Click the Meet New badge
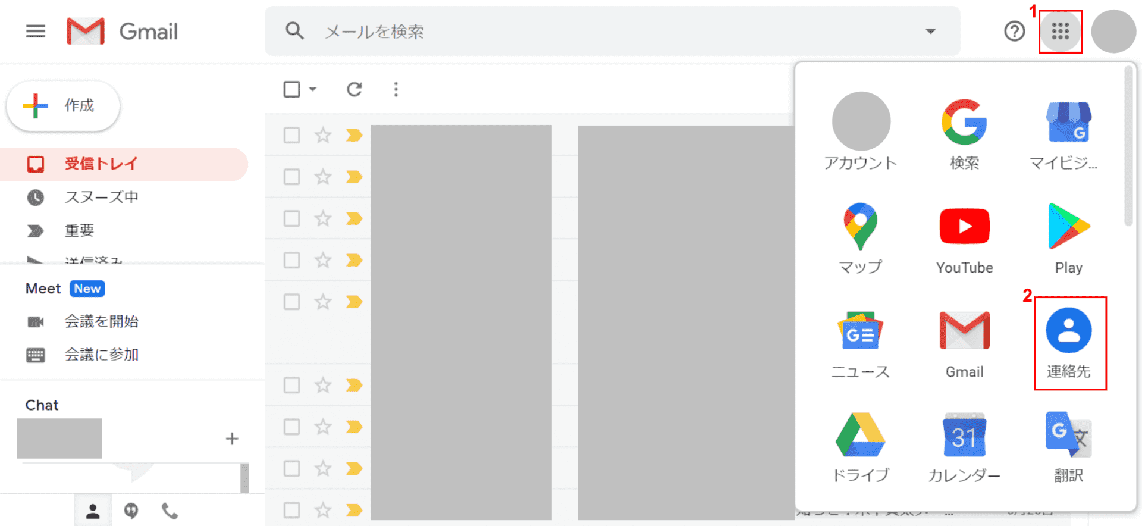Image resolution: width=1142 pixels, height=526 pixels. 87,289
